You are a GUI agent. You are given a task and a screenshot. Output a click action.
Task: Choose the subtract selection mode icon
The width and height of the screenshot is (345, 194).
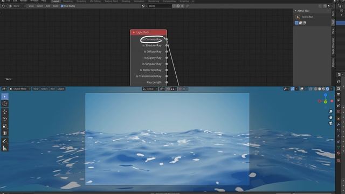click(x=304, y=23)
